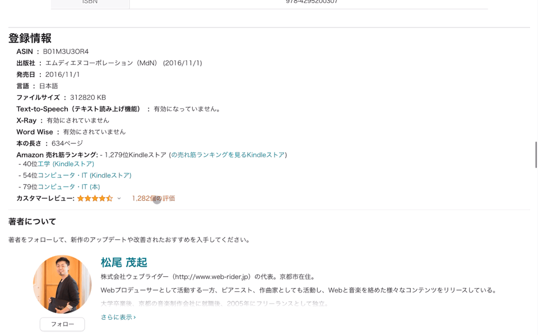Select the Word Wise status 有効にされていません
The width and height of the screenshot is (538, 335).
[x=94, y=132]
